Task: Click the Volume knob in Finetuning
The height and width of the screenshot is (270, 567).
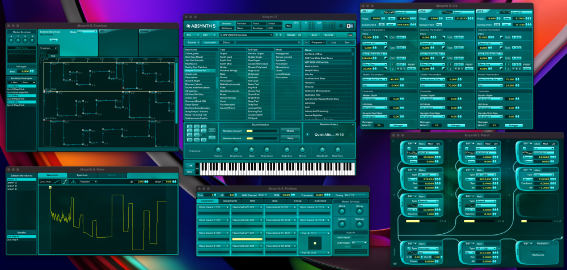Action: (218, 149)
